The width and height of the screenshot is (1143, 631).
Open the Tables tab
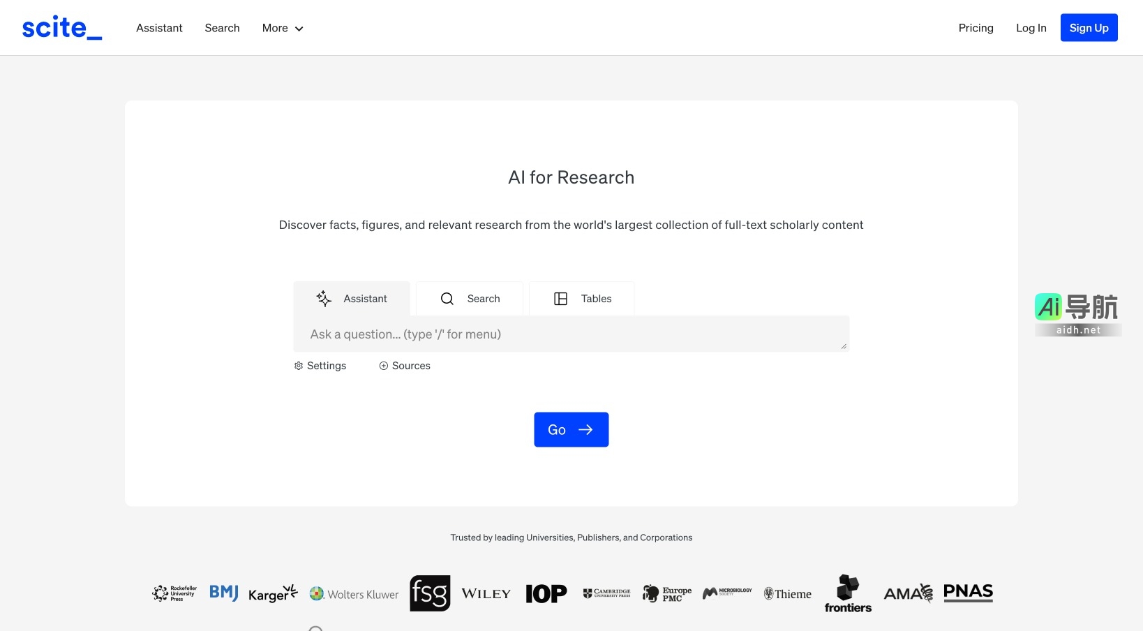pyautogui.click(x=582, y=299)
